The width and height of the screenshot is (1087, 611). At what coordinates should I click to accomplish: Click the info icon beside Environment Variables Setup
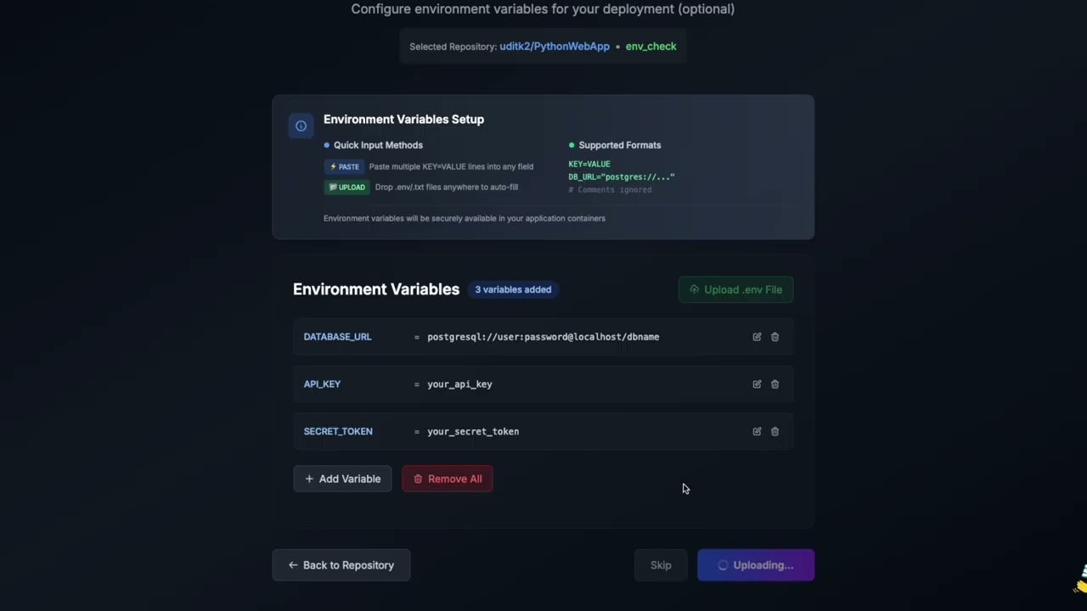pyautogui.click(x=301, y=126)
